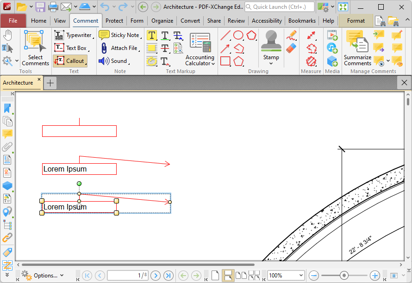This screenshot has height=283, width=412.
Task: Select the Distance measure tool
Action: 311,36
